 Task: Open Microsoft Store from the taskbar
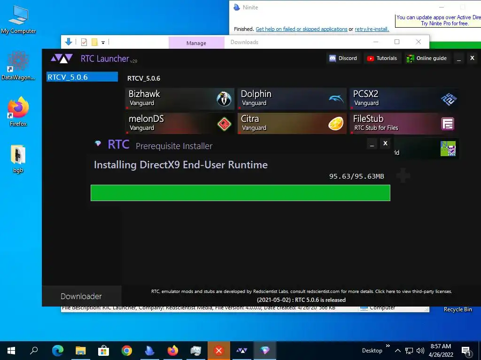(x=103, y=351)
